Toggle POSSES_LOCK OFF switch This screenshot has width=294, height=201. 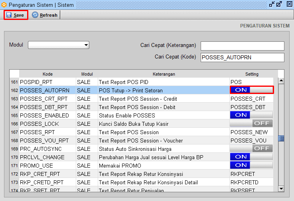click(251, 123)
